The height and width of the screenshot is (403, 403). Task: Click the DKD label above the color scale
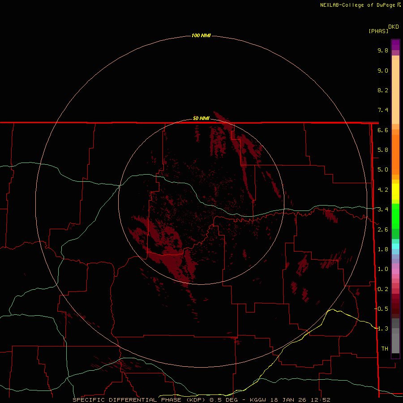(x=394, y=27)
